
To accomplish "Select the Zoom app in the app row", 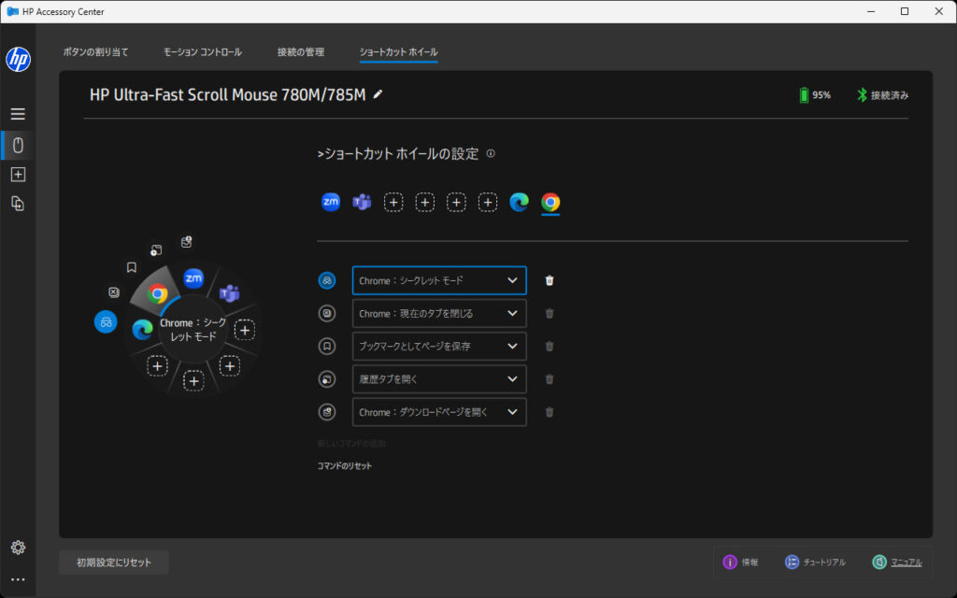I will 330,202.
